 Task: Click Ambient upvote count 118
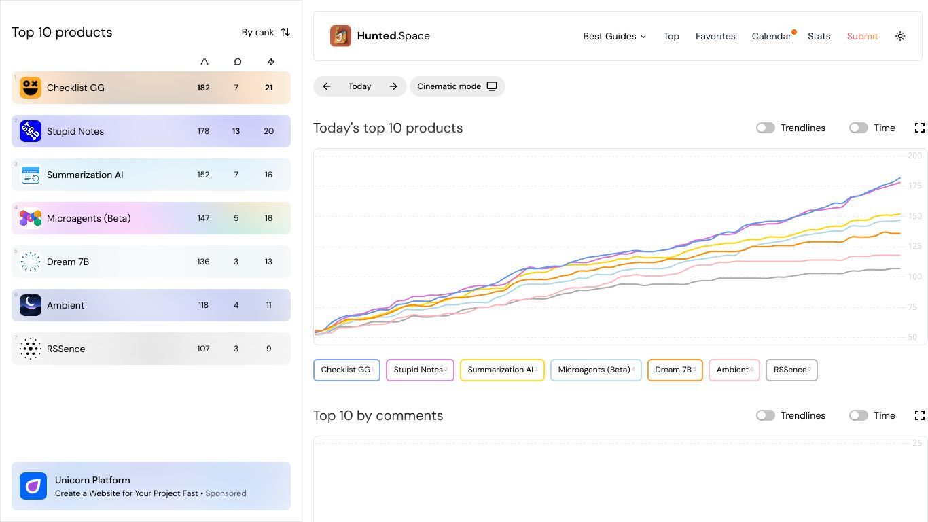pos(203,305)
